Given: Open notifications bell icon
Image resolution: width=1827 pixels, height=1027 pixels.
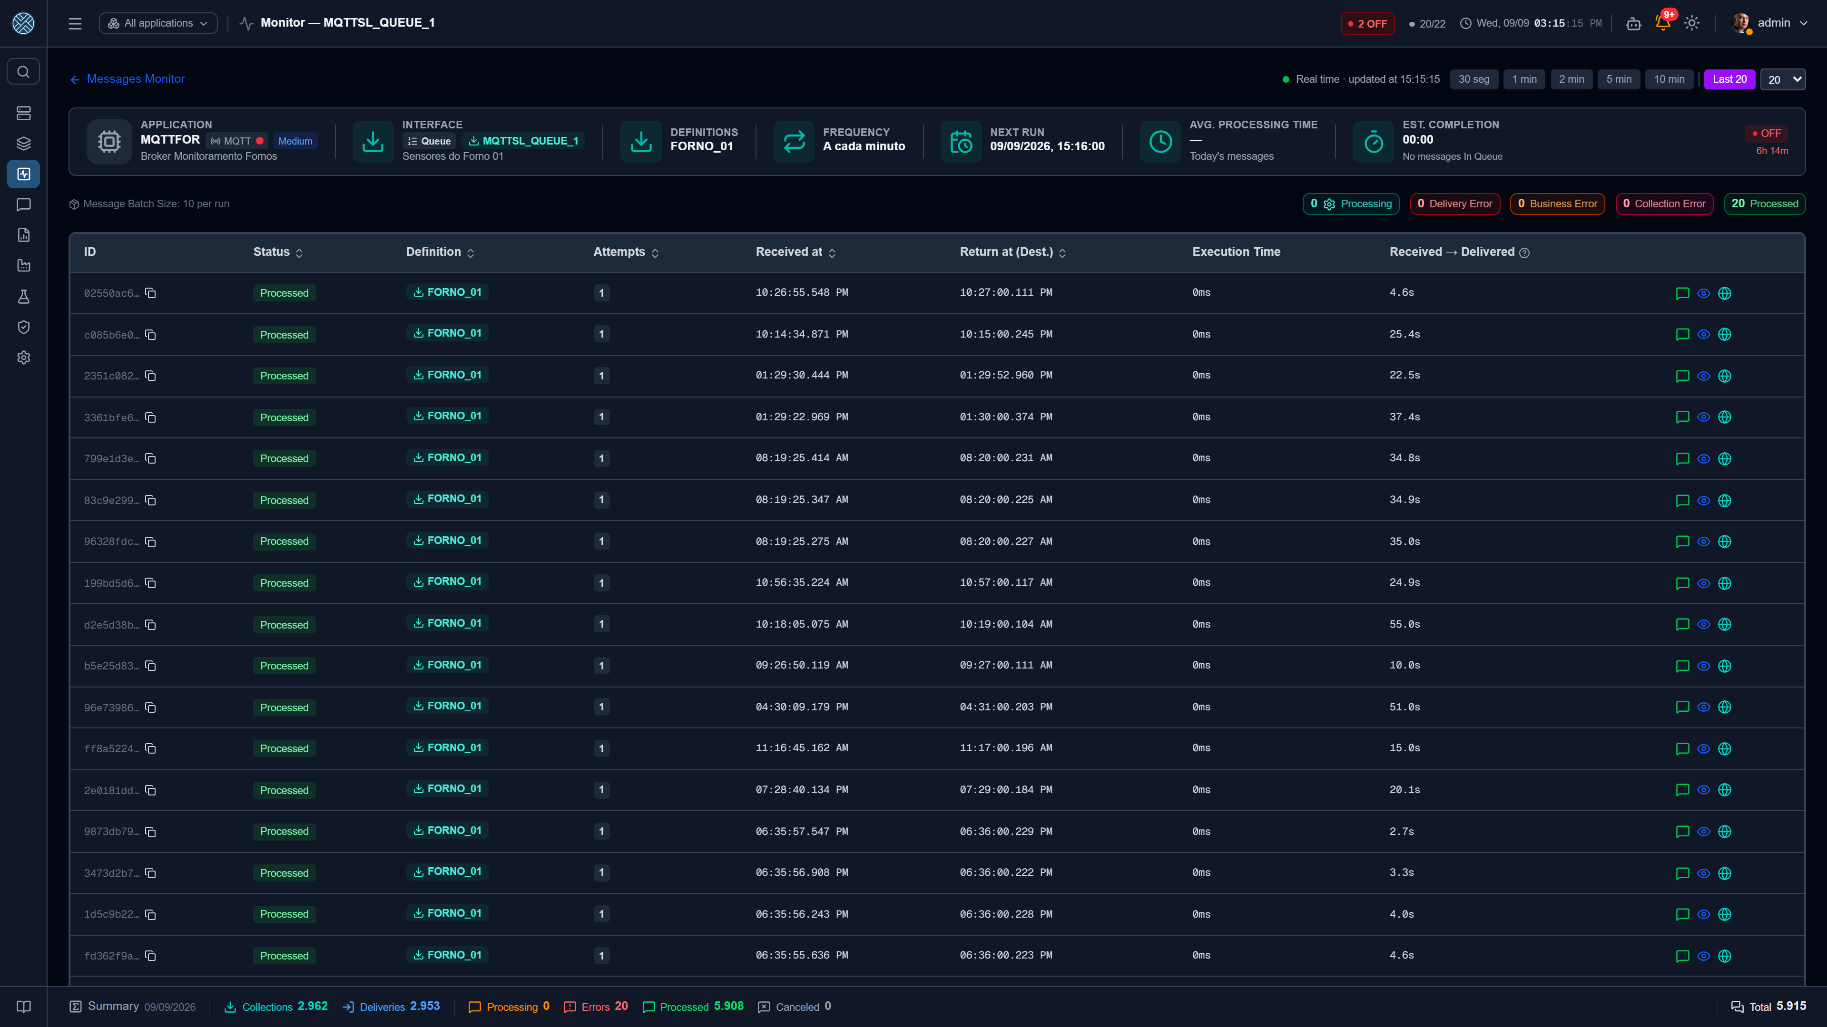Looking at the screenshot, I should (x=1662, y=23).
